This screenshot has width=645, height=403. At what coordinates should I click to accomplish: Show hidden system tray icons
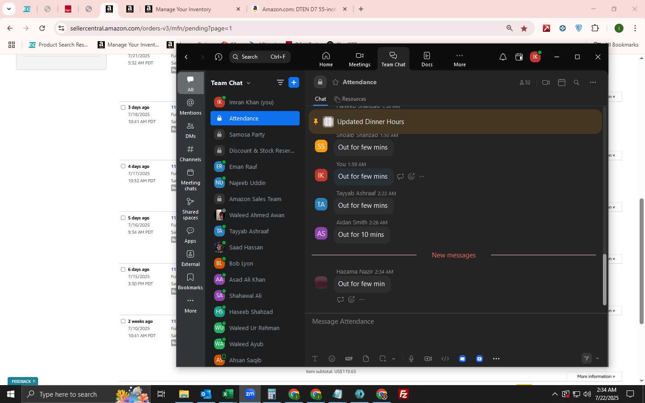click(x=555, y=394)
